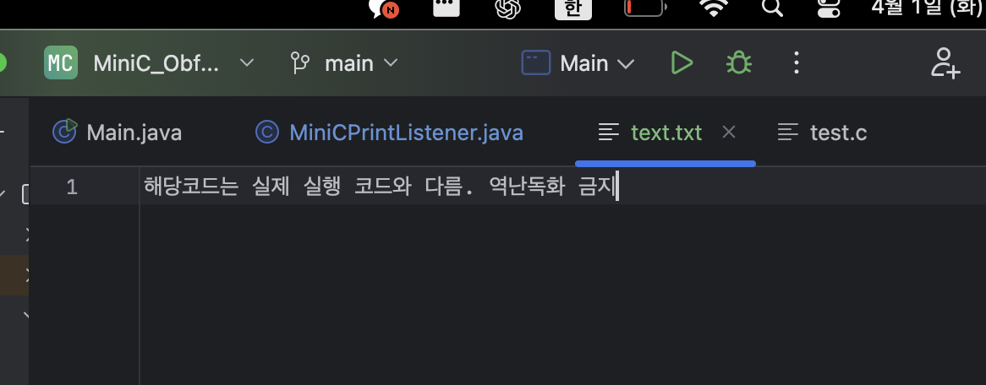Image resolution: width=986 pixels, height=385 pixels.
Task: Click the ChatGPT menu bar icon
Action: click(x=508, y=8)
